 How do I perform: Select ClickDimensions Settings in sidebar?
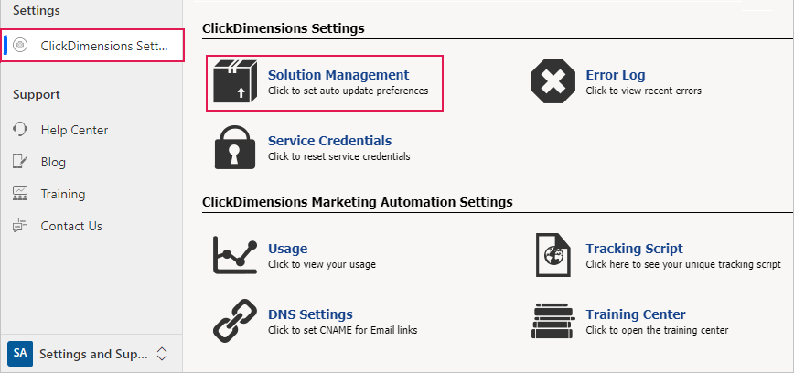pyautogui.click(x=91, y=46)
